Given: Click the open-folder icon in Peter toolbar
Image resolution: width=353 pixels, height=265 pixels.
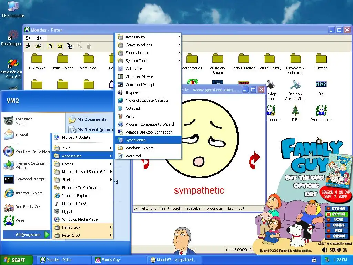Looking at the screenshot, I should (38, 46).
